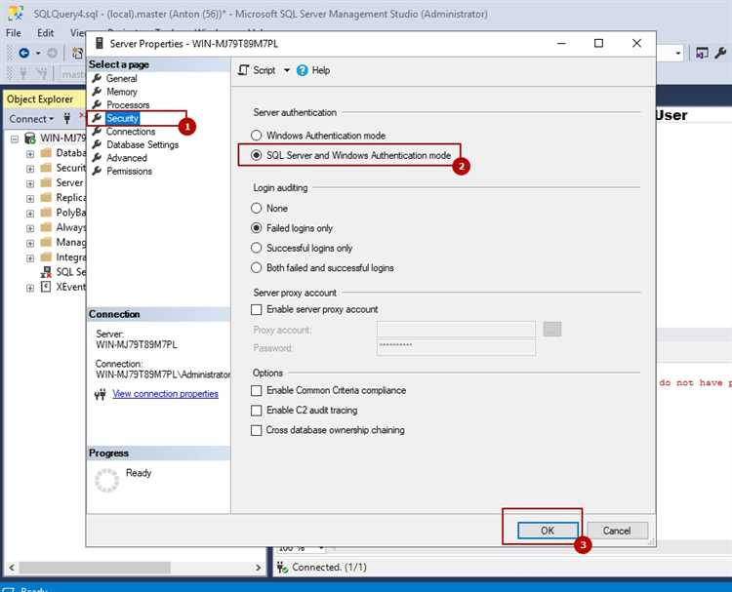The image size is (732, 592).
Task: Click the Object Explorer connect plug icon
Action: (x=67, y=118)
